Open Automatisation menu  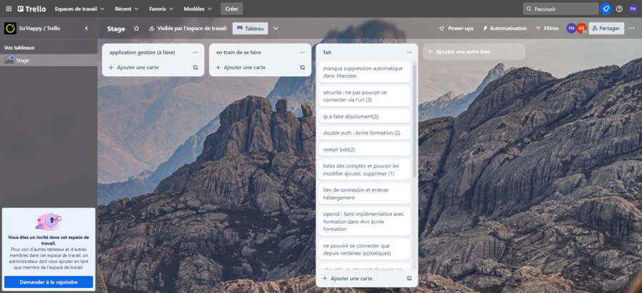505,29
